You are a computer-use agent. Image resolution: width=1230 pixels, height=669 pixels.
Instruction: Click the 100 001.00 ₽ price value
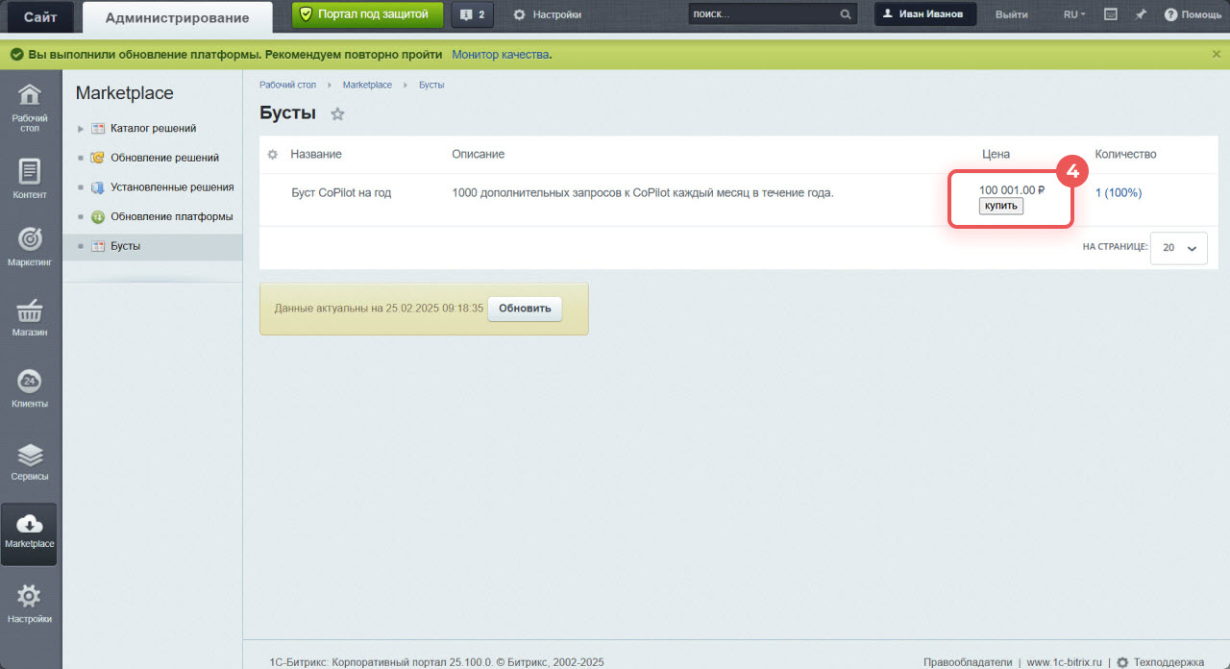tap(1011, 190)
